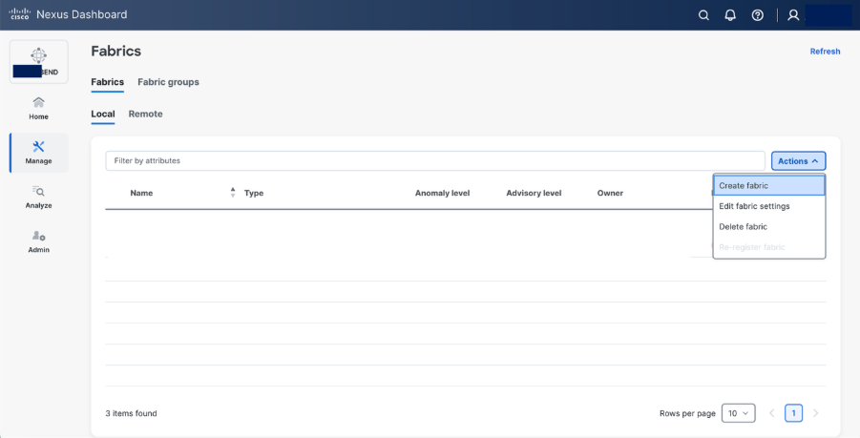Collapse the Actions dropdown
Screen dimensions: 860x438
tap(798, 161)
